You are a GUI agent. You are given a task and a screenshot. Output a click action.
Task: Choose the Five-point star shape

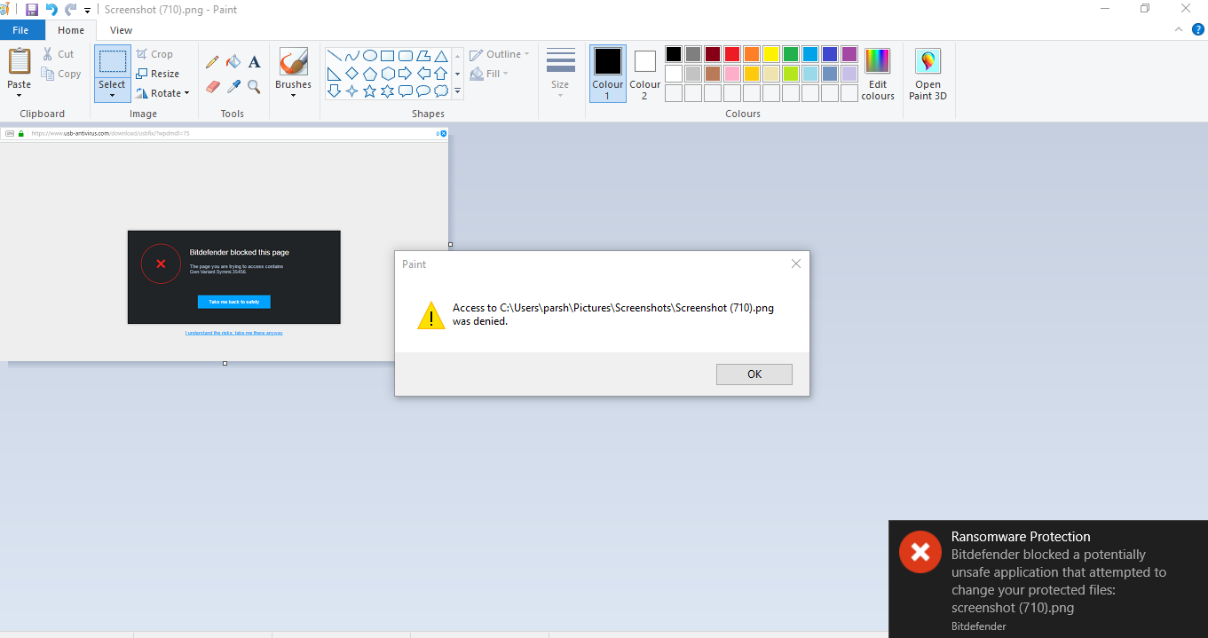pyautogui.click(x=370, y=91)
